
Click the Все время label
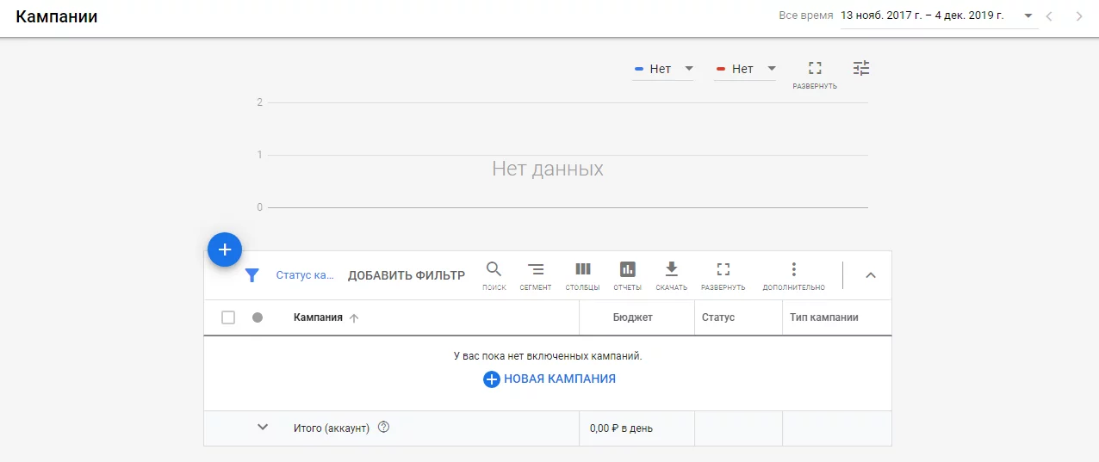(805, 15)
